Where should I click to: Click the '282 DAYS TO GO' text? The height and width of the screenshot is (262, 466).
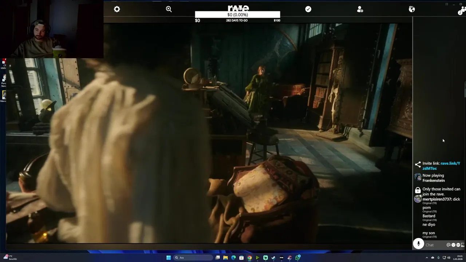coord(237,20)
